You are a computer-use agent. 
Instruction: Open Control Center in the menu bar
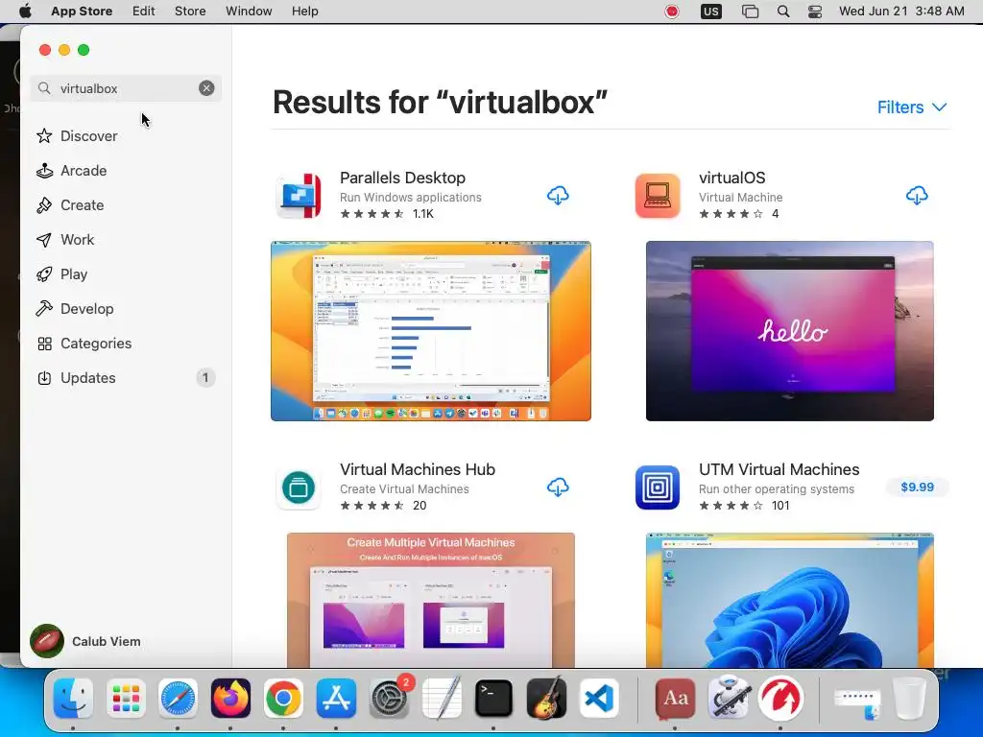(814, 12)
